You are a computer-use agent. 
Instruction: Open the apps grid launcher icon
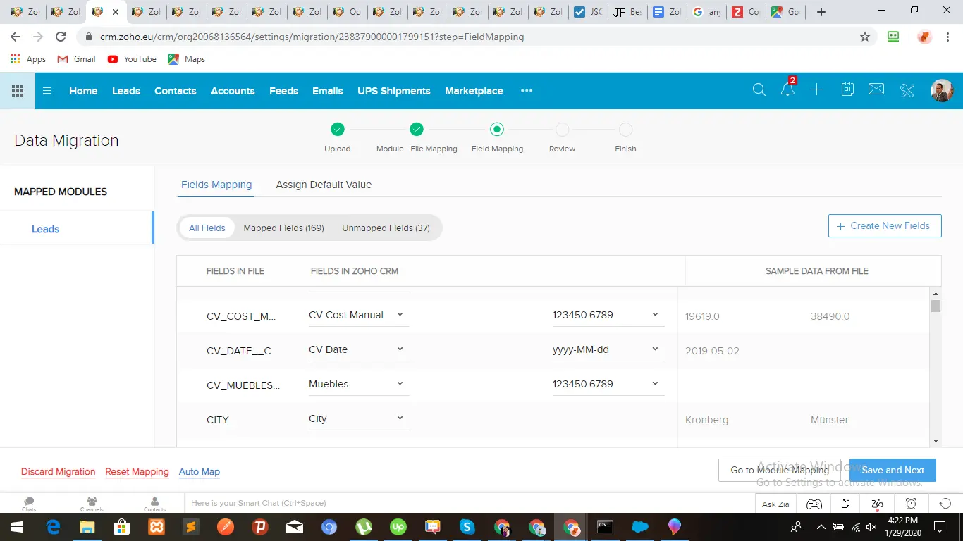18,91
